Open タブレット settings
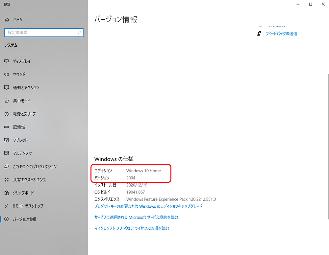Image resolution: width=329 pixels, height=255 pixels. coord(44,140)
